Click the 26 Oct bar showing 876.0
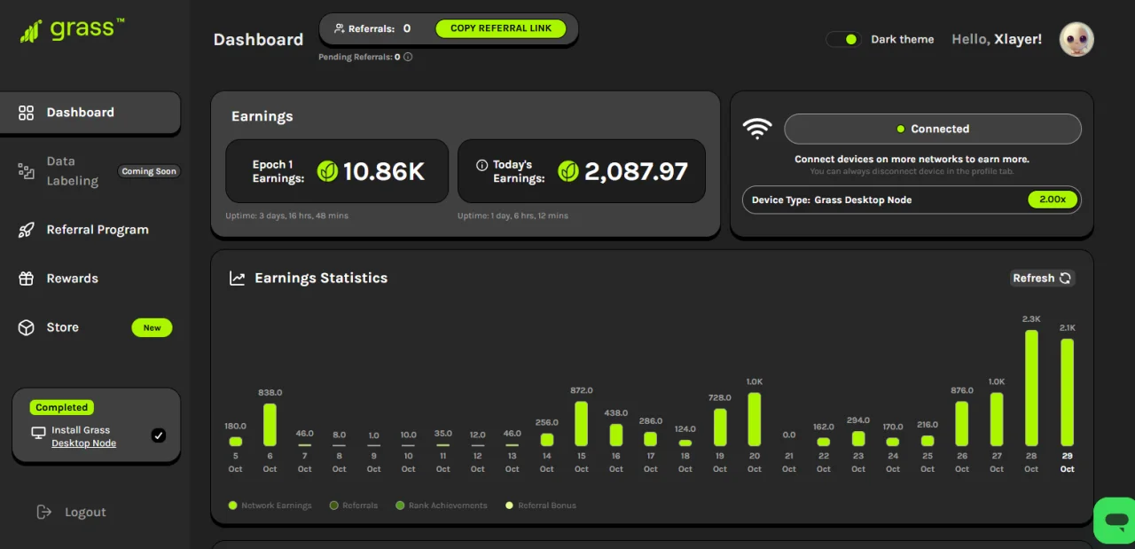The width and height of the screenshot is (1135, 549). (962, 424)
